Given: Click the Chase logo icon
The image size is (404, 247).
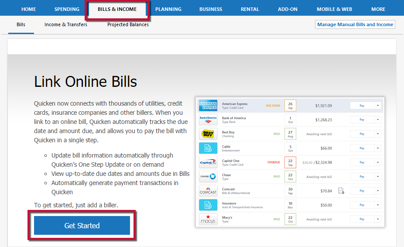Looking at the screenshot, I should tap(208, 176).
